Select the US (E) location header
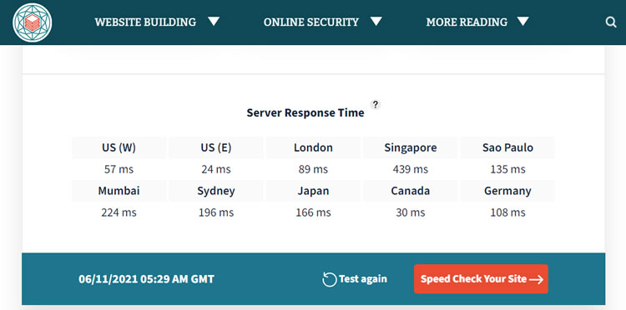The image size is (626, 310). pos(216,147)
